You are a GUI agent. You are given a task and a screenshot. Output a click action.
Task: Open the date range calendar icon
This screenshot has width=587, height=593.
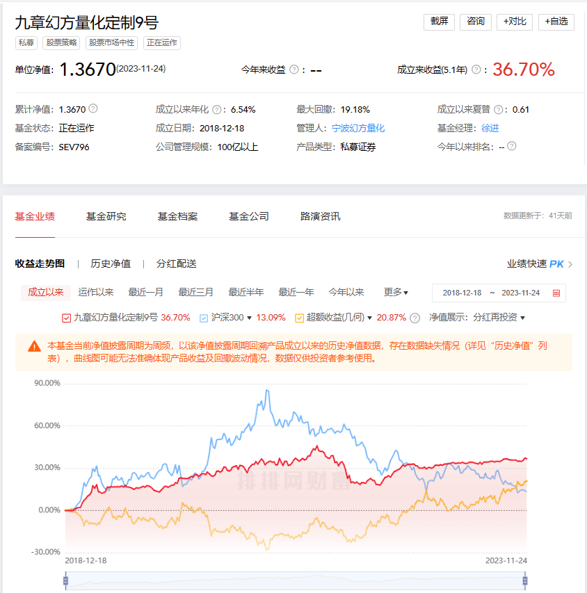(x=556, y=293)
